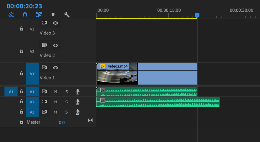Click the microphone icon on A3
260x142 pixels.
pyautogui.click(x=77, y=112)
